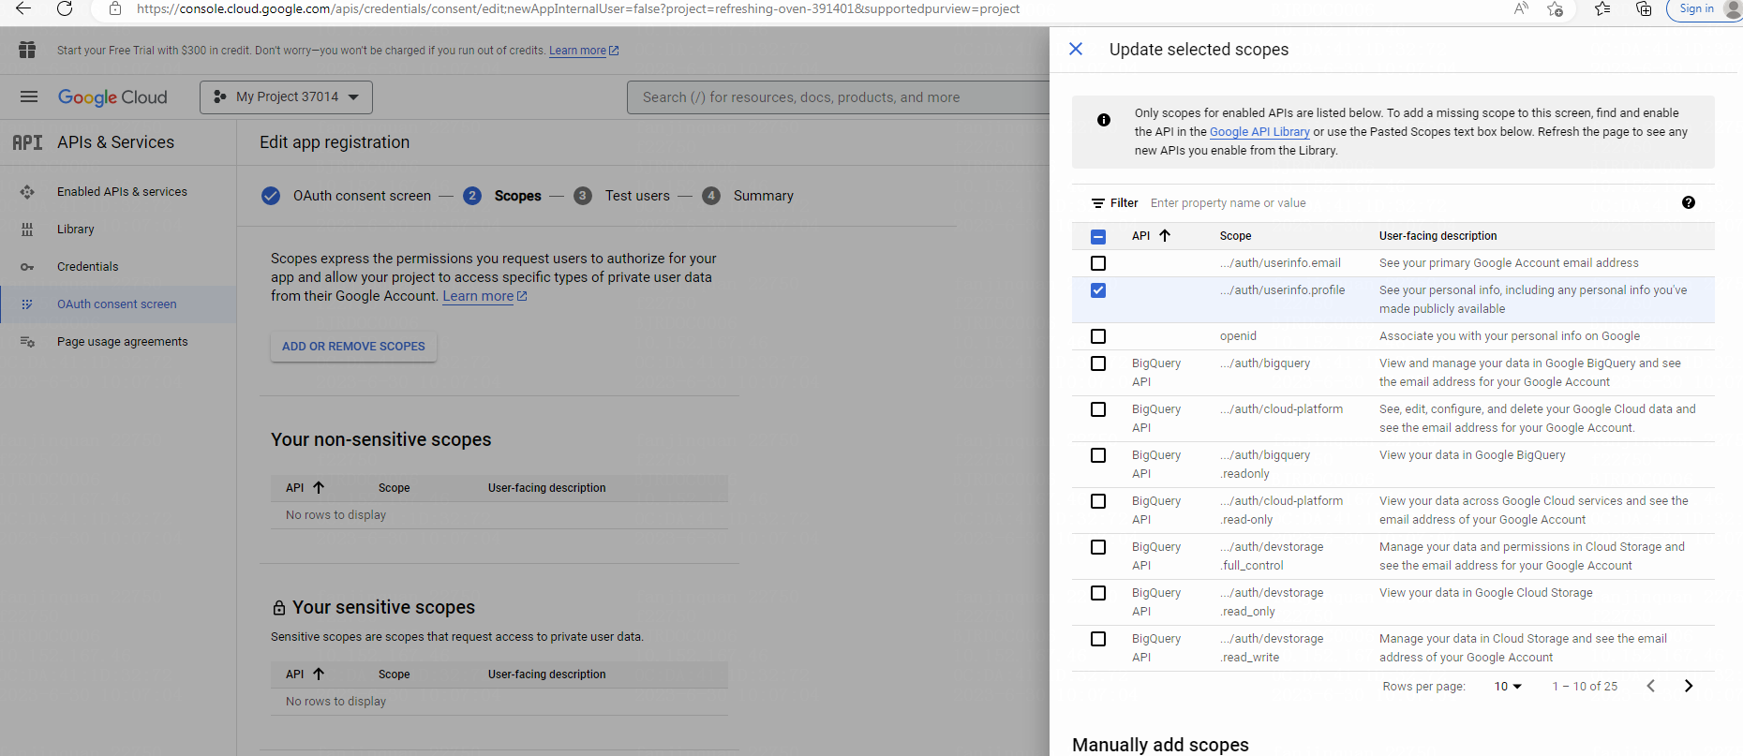Click the Scope column header in panel
Image resolution: width=1743 pixels, height=756 pixels.
click(1235, 236)
